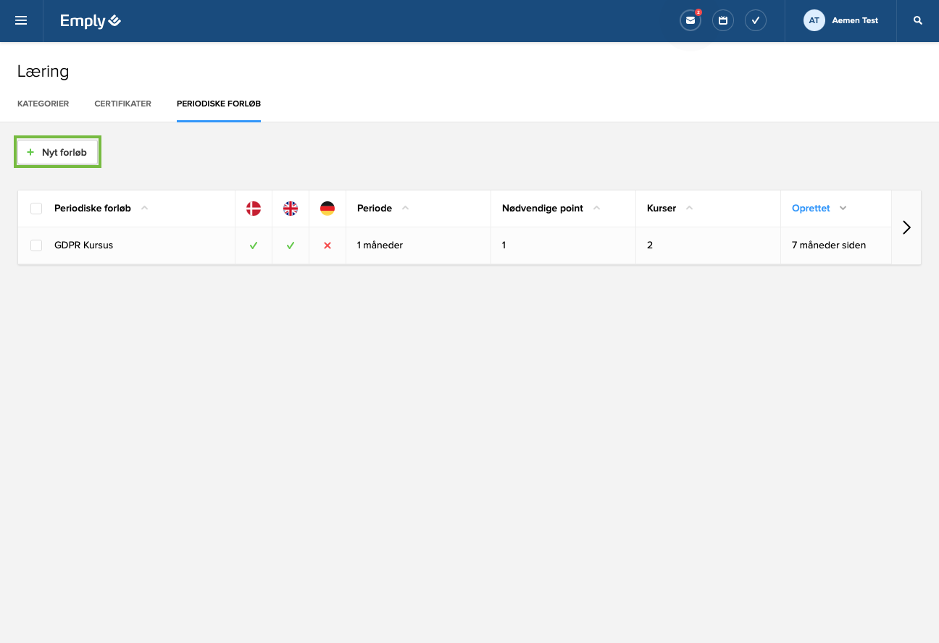This screenshot has width=939, height=643.
Task: Switch to the Certifikater tab
Action: pos(122,104)
